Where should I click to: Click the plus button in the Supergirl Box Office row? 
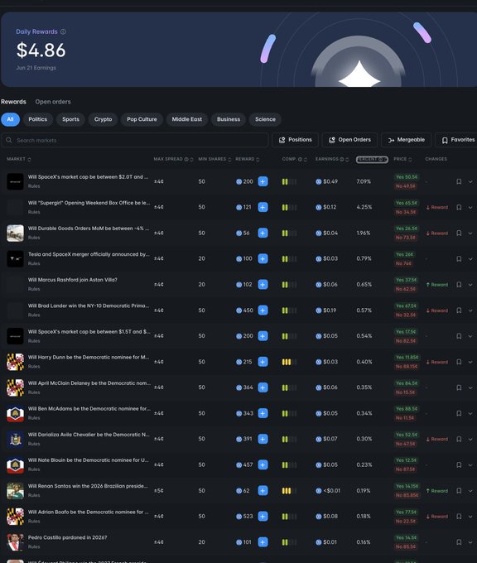click(263, 207)
